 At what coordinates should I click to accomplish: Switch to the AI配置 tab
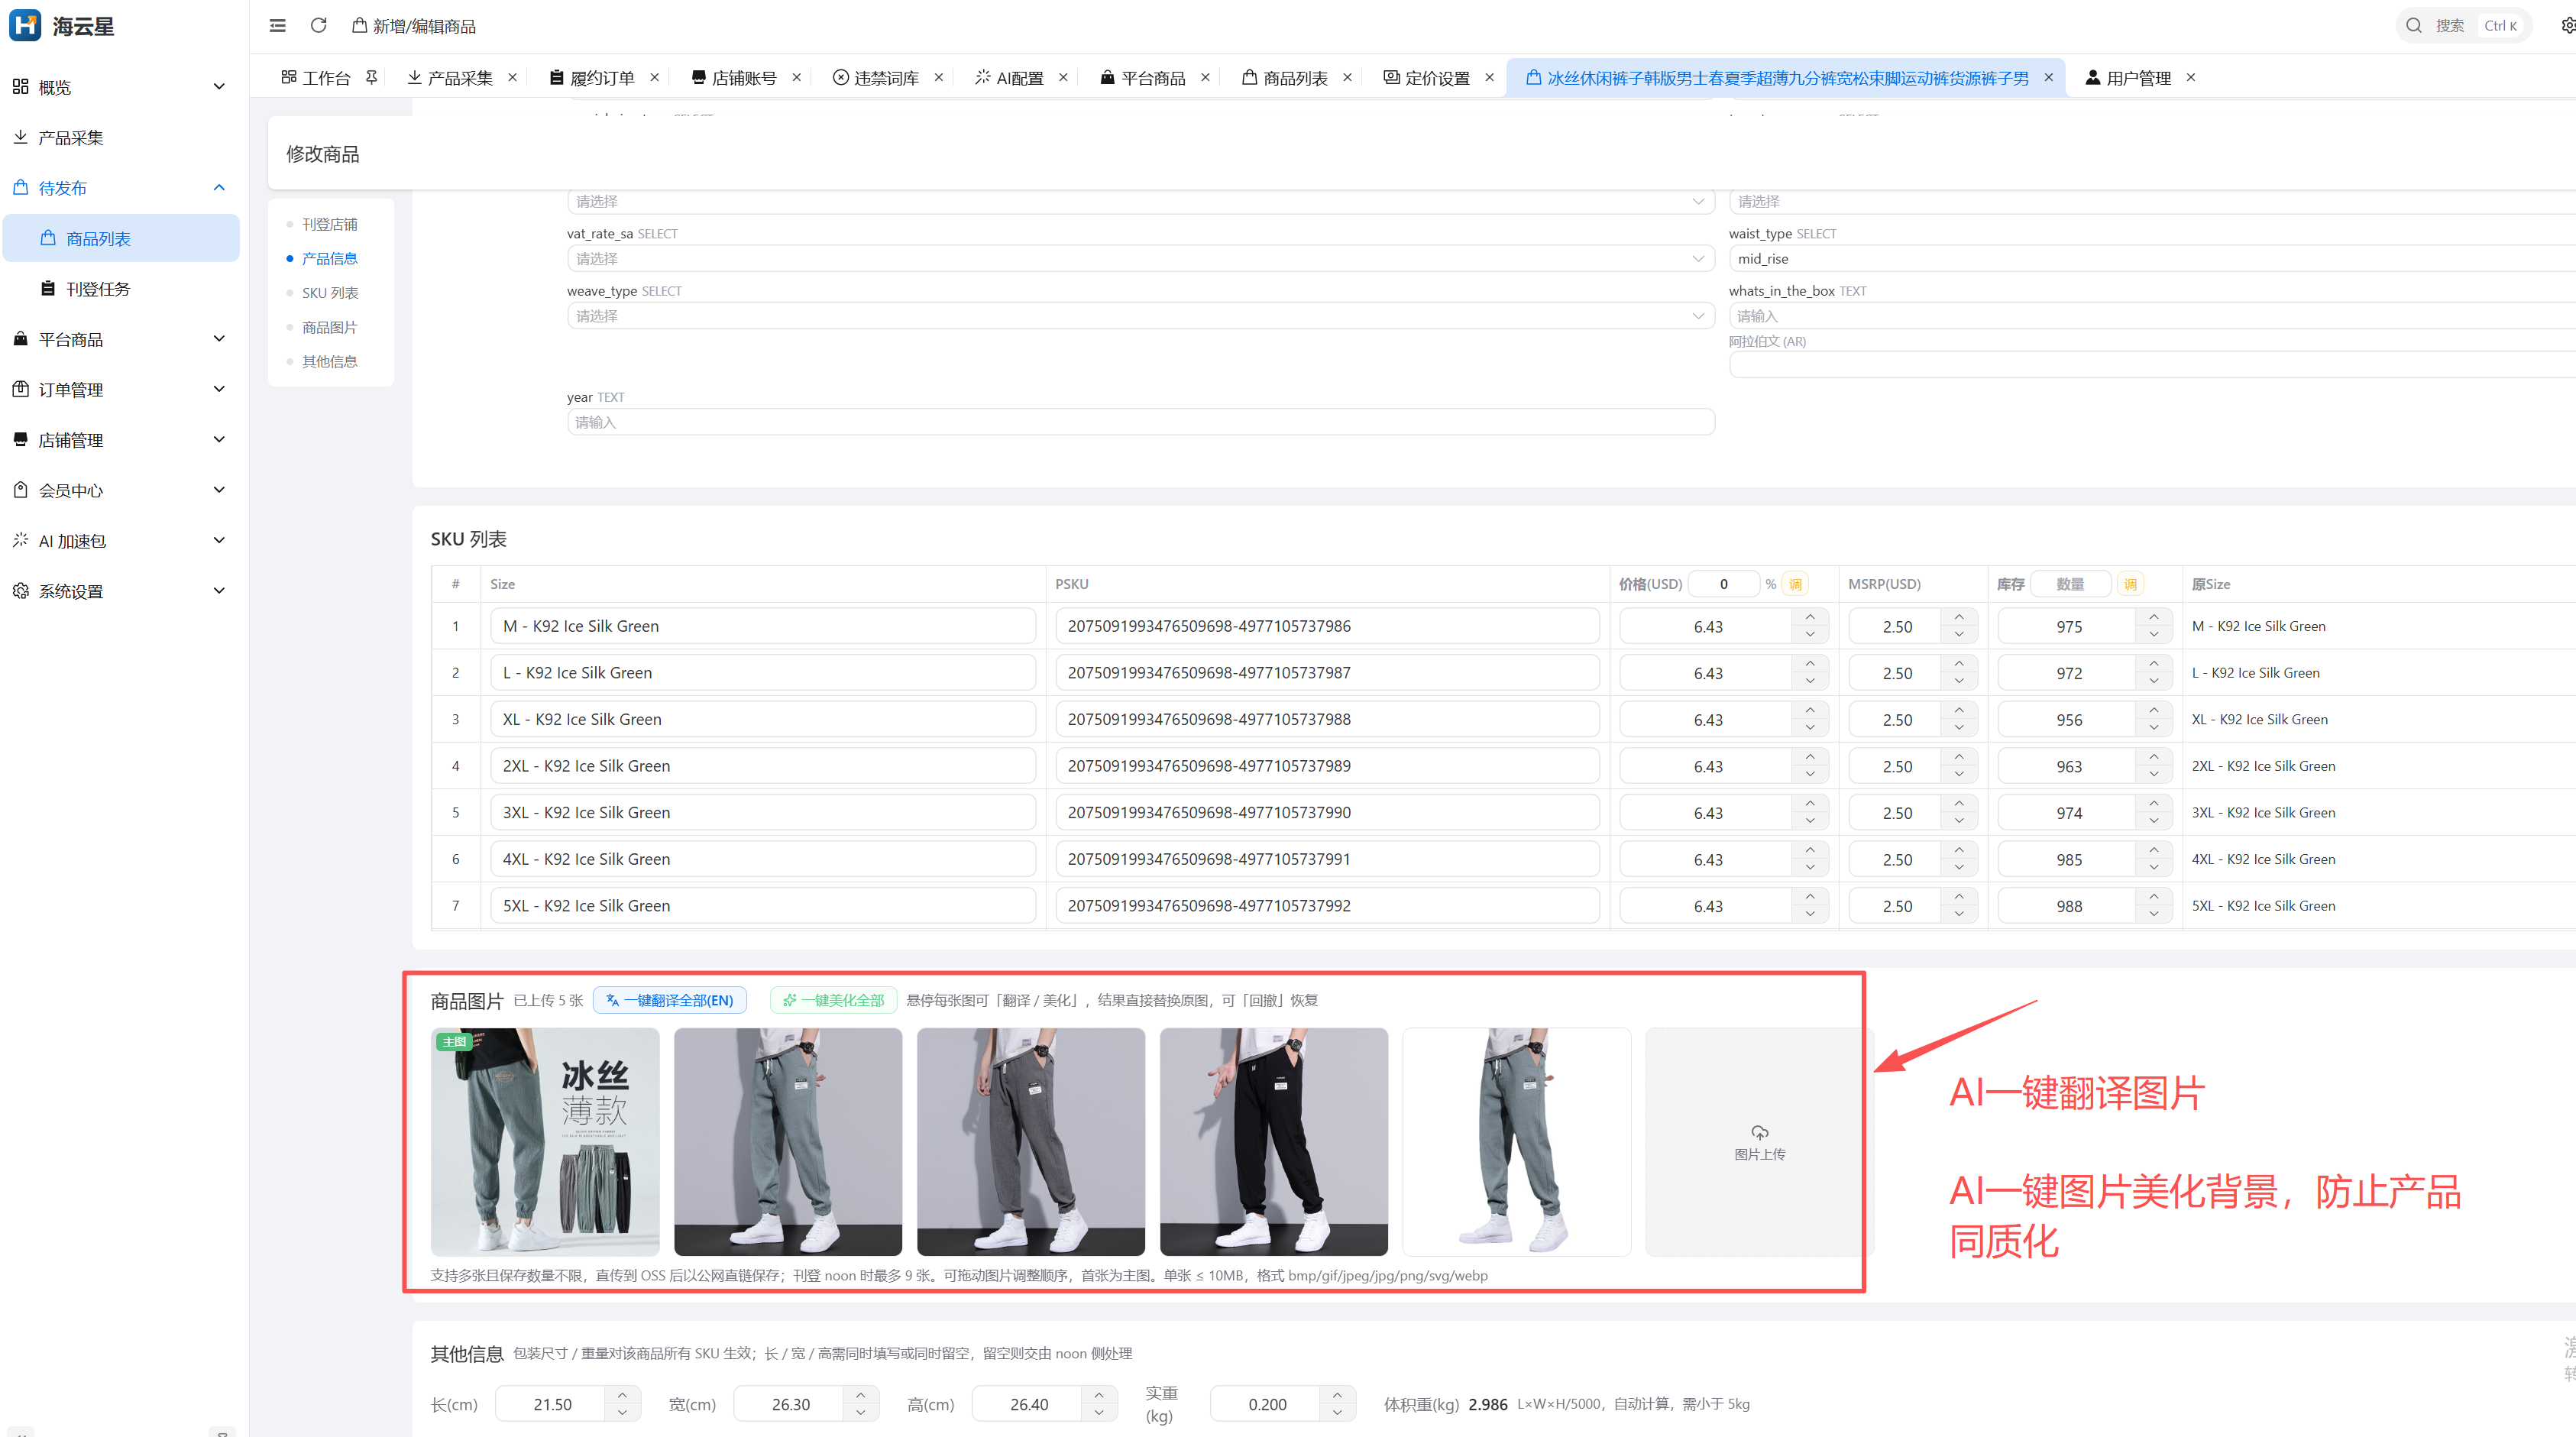pos(1019,77)
